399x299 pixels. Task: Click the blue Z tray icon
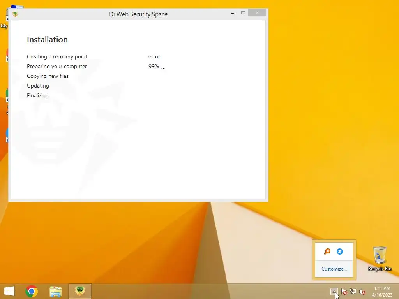click(340, 252)
